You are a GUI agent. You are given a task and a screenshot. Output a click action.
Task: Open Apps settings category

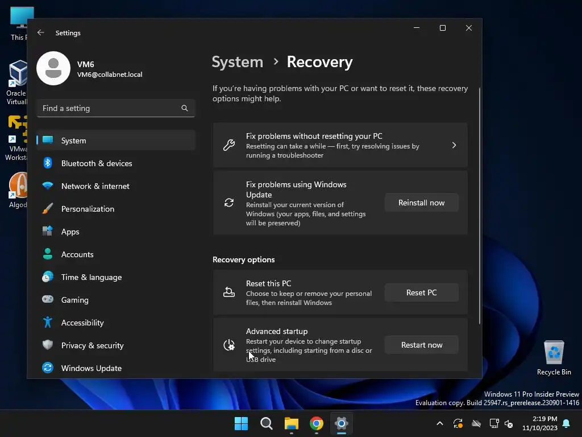116,232
